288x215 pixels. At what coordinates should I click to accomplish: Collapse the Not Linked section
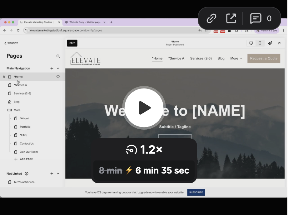58,174
